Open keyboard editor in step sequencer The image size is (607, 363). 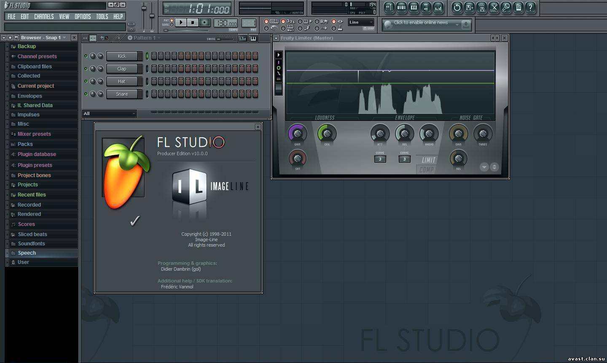pos(253,38)
